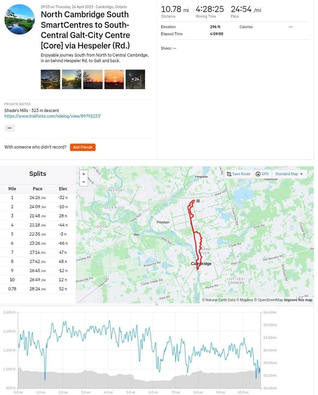Click the checkered finish marker on map
Image resolution: width=318 pixels, height=395 pixels.
click(x=198, y=201)
